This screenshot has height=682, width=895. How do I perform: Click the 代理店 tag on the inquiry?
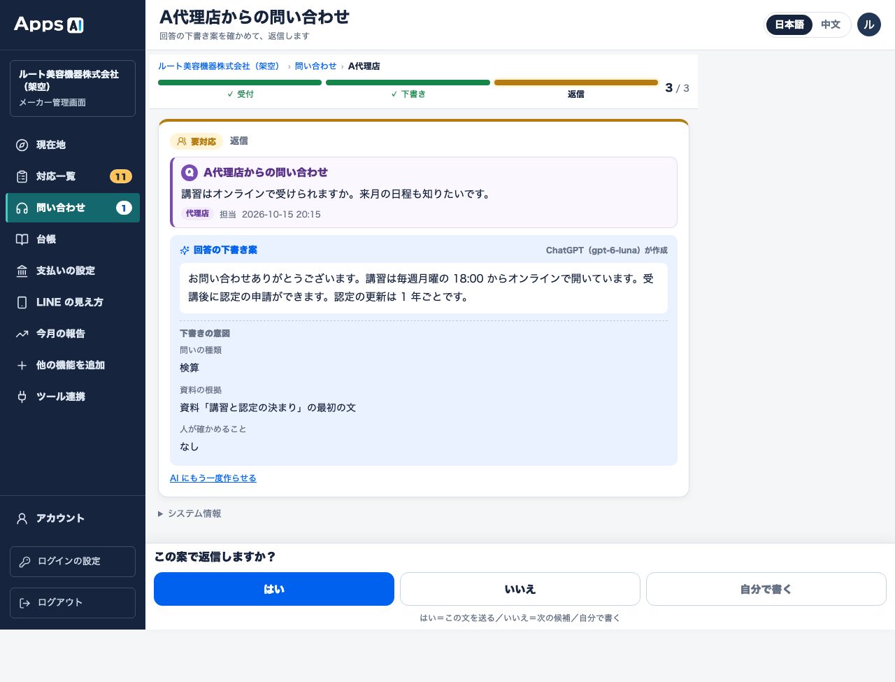(x=198, y=214)
